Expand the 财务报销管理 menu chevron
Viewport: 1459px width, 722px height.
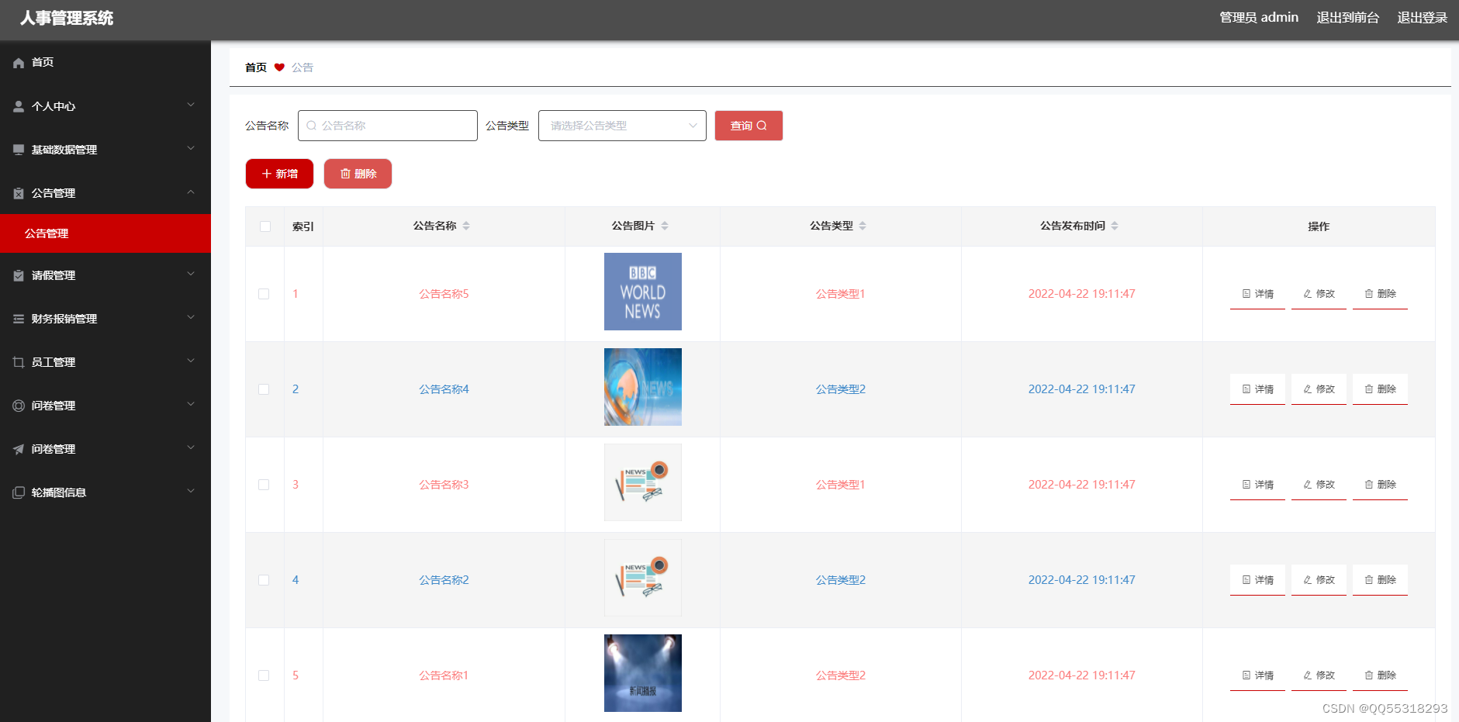tap(191, 317)
